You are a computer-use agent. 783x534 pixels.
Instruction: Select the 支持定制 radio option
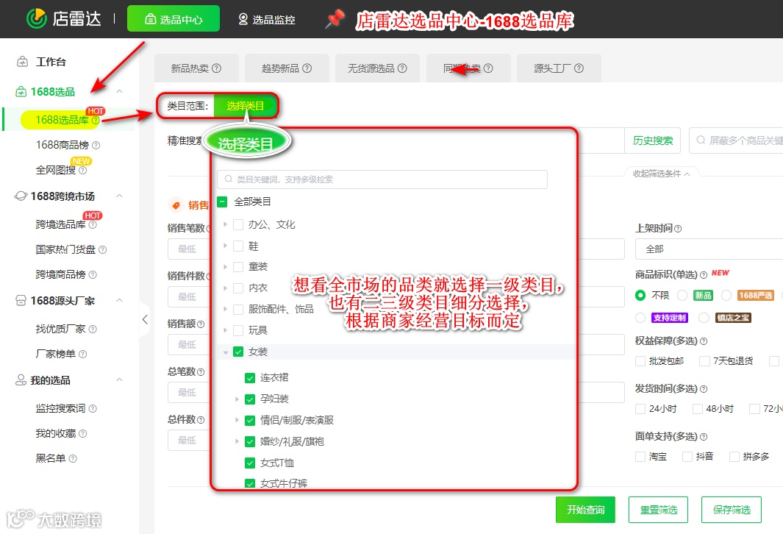(x=640, y=318)
